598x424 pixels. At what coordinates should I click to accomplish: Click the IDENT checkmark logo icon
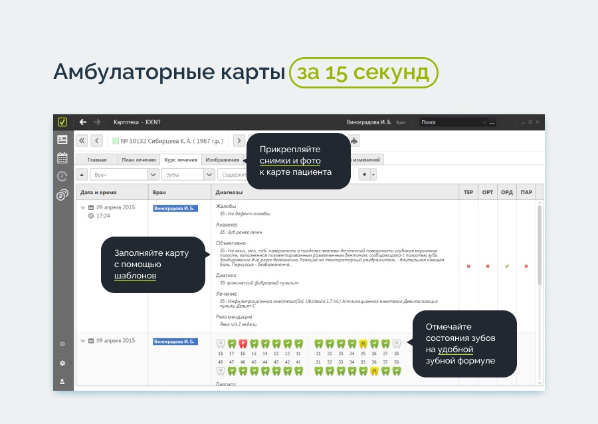62,122
